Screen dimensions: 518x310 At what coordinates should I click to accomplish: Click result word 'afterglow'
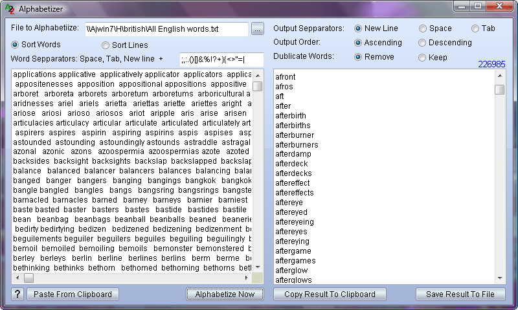click(x=291, y=271)
